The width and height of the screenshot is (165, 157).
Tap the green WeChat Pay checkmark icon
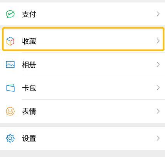pos(10,14)
